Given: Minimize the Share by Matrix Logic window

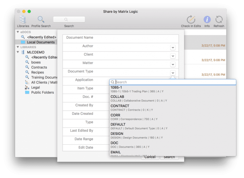Looking at the screenshot, I should point(24,11).
